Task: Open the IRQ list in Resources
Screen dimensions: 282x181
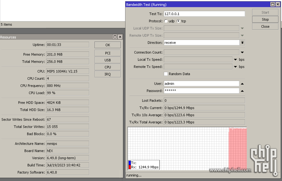Action: [108, 74]
